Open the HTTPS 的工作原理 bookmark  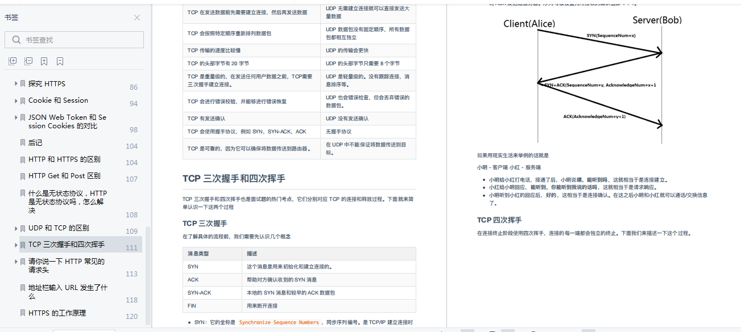pos(57,313)
